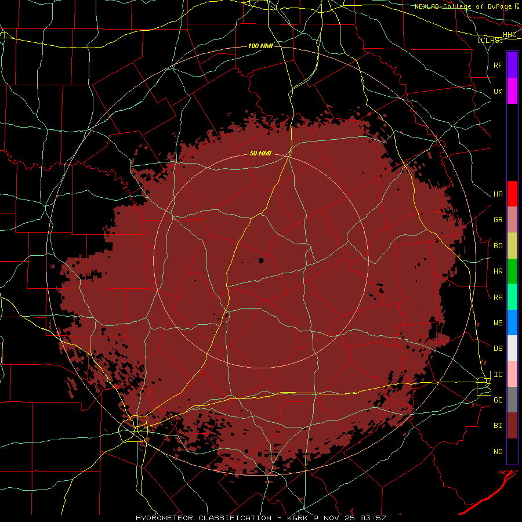Click the dark red BI legend color

(512, 426)
